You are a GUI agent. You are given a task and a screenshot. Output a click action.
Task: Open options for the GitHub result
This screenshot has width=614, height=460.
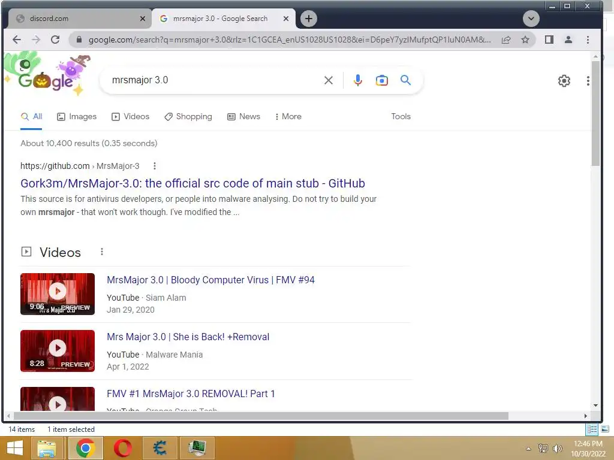tap(155, 166)
